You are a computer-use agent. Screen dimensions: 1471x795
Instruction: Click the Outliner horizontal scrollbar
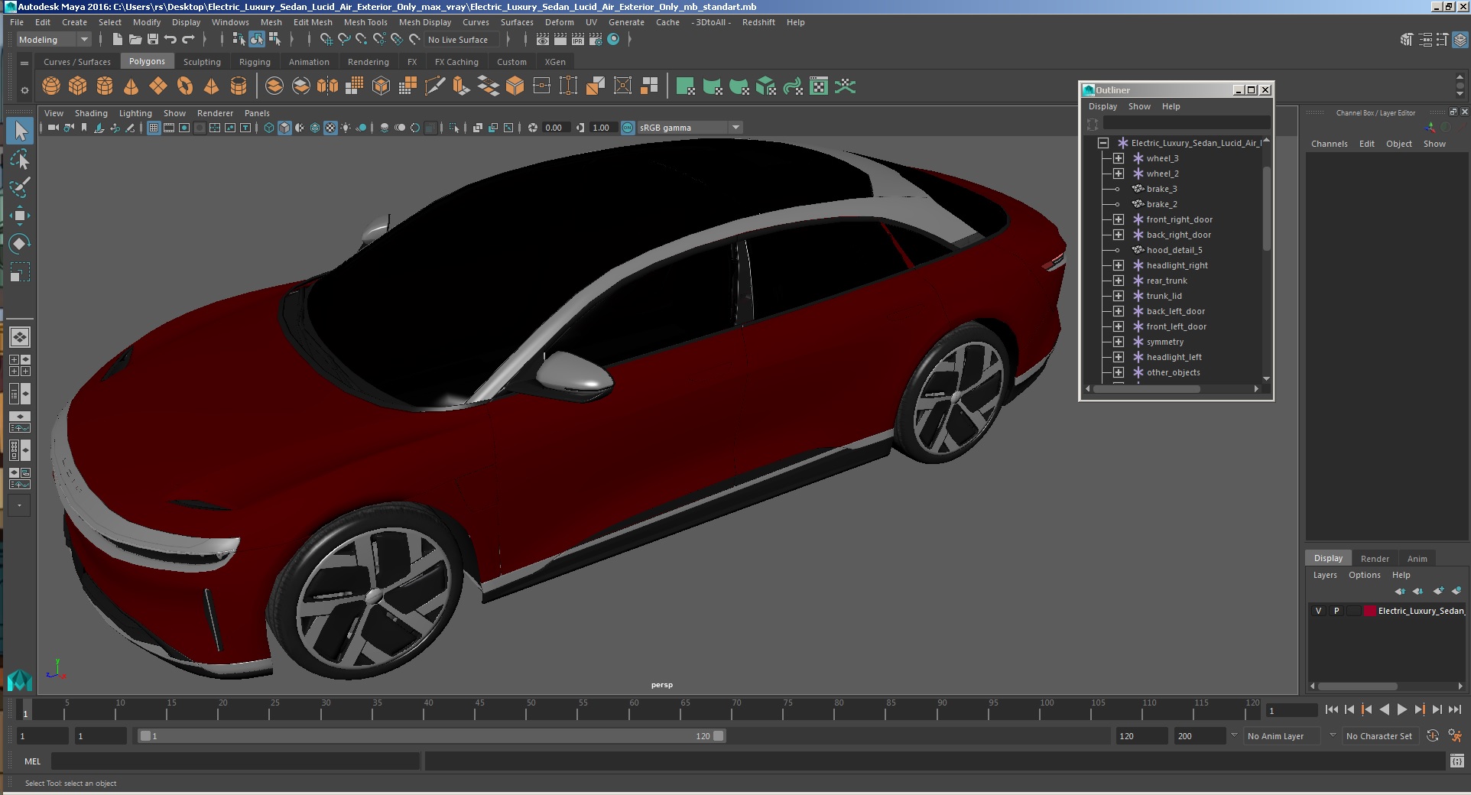(x=1147, y=389)
